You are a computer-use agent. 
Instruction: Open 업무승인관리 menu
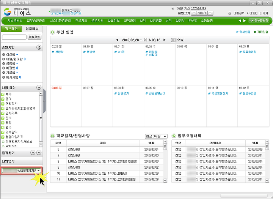[x=36, y=21]
